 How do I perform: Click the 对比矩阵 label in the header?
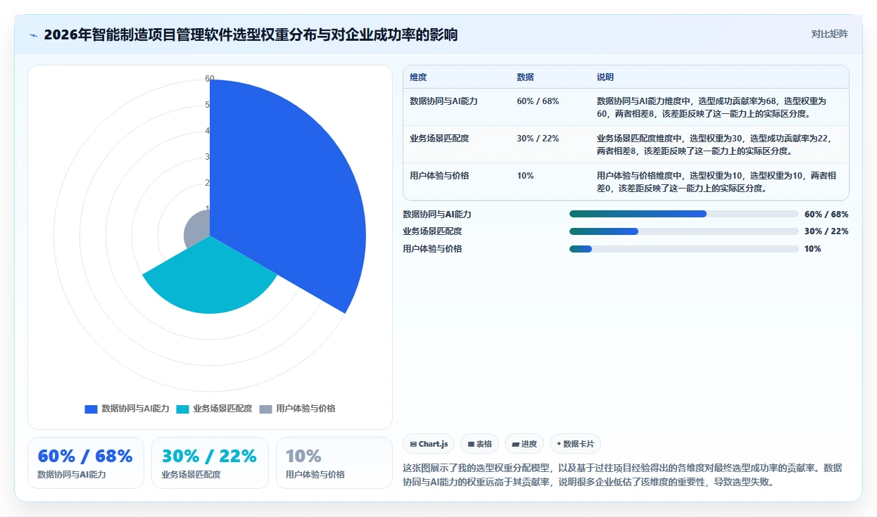pyautogui.click(x=829, y=34)
